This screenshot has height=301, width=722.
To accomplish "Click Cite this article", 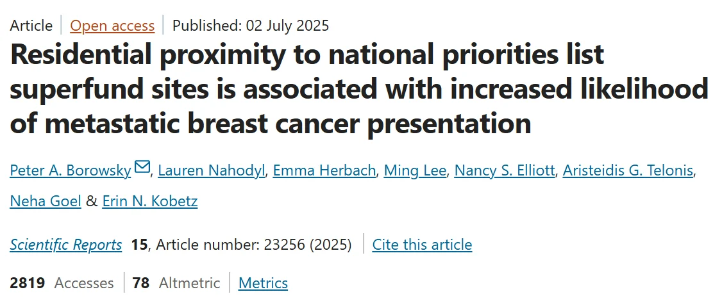I will (x=422, y=245).
